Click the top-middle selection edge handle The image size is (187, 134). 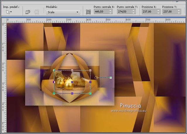coord(72,70)
